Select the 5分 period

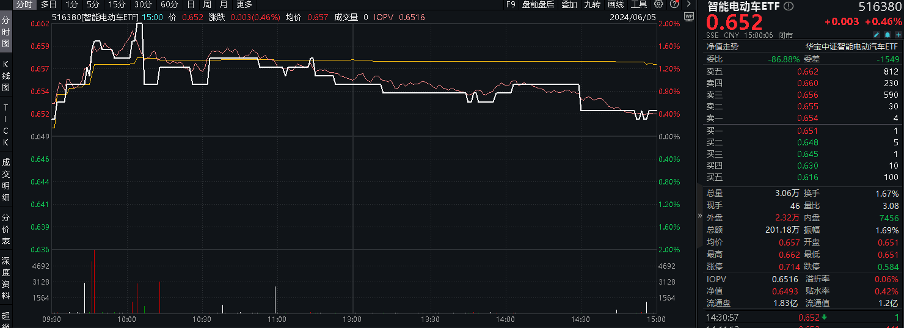[x=93, y=4]
